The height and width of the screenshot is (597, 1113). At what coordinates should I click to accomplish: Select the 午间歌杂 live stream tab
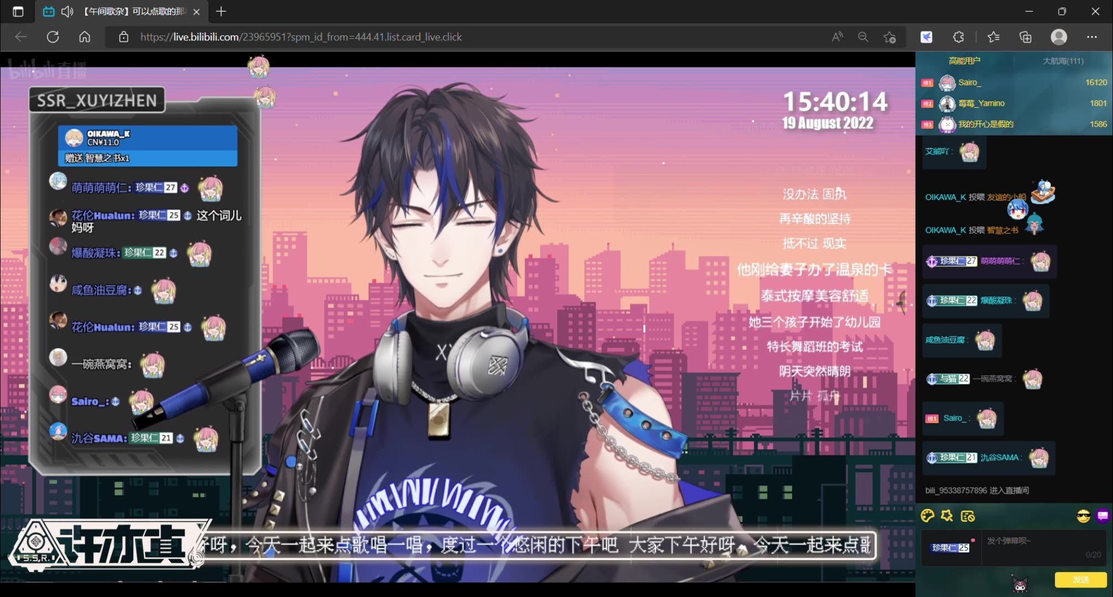coord(122,12)
